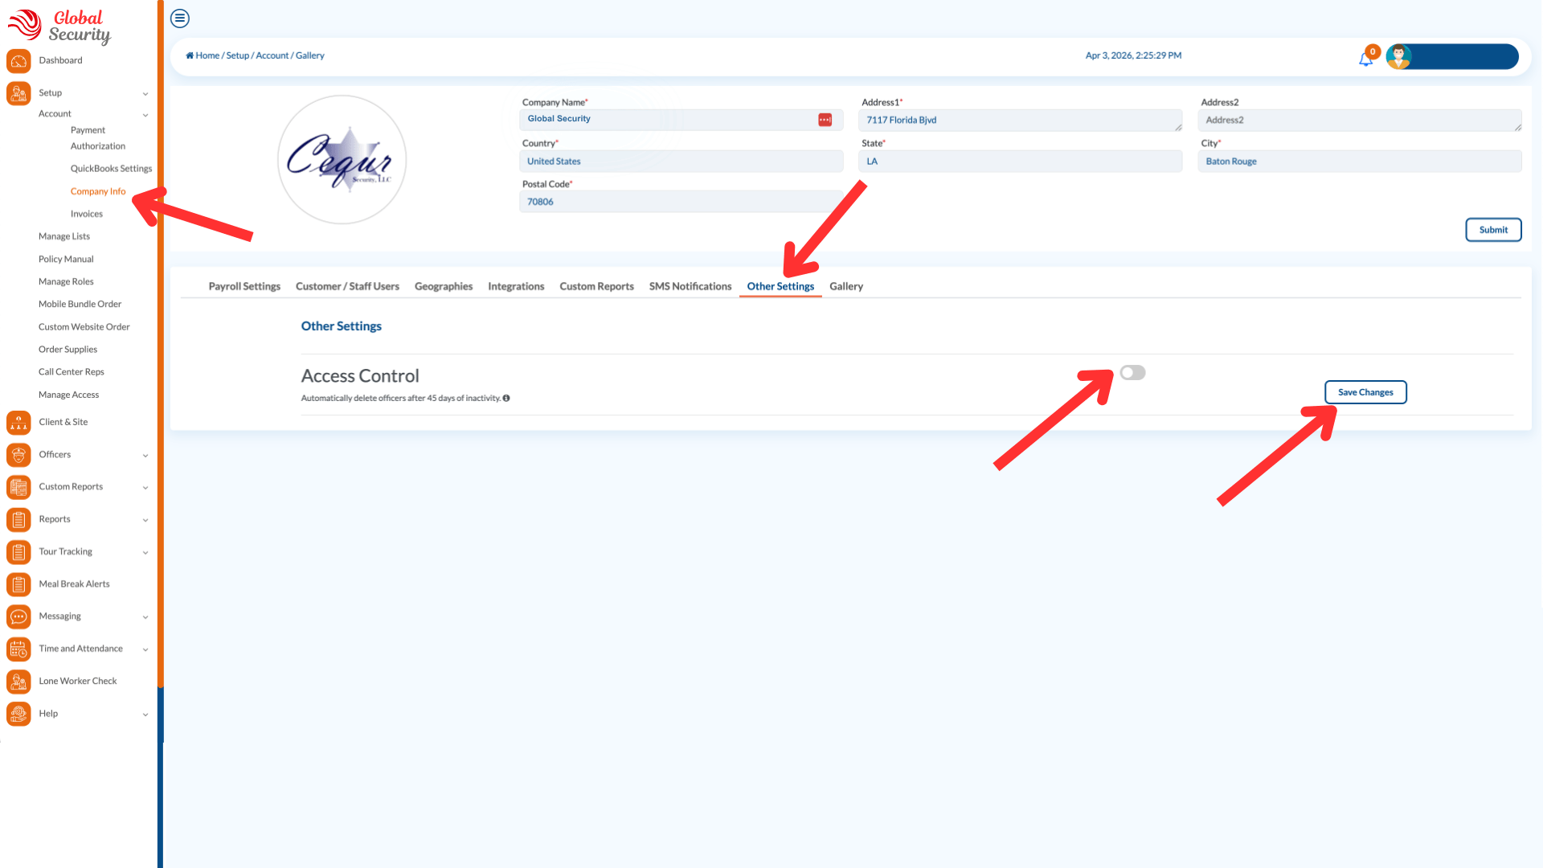Click the Access Control info icon
The width and height of the screenshot is (1543, 868).
(506, 398)
